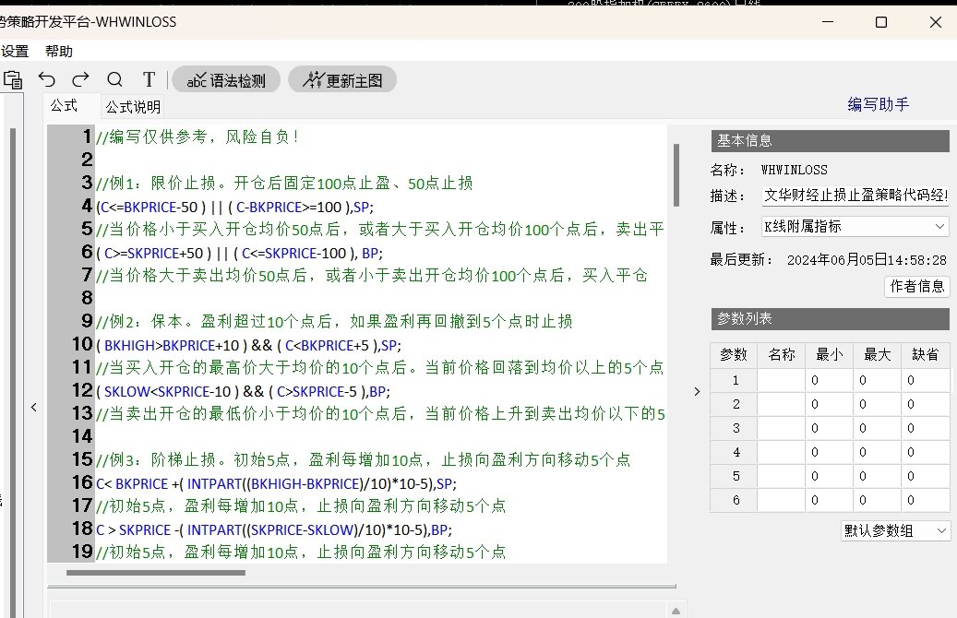Viewport: 957px width, 618px height.
Task: Switch to the 公式说明 tab
Action: tap(133, 107)
